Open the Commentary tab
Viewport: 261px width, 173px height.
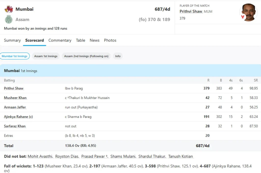60,40
